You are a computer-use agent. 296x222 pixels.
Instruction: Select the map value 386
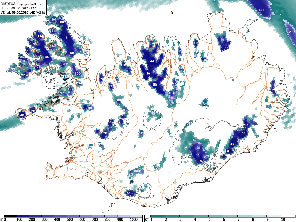pyautogui.click(x=205, y=107)
